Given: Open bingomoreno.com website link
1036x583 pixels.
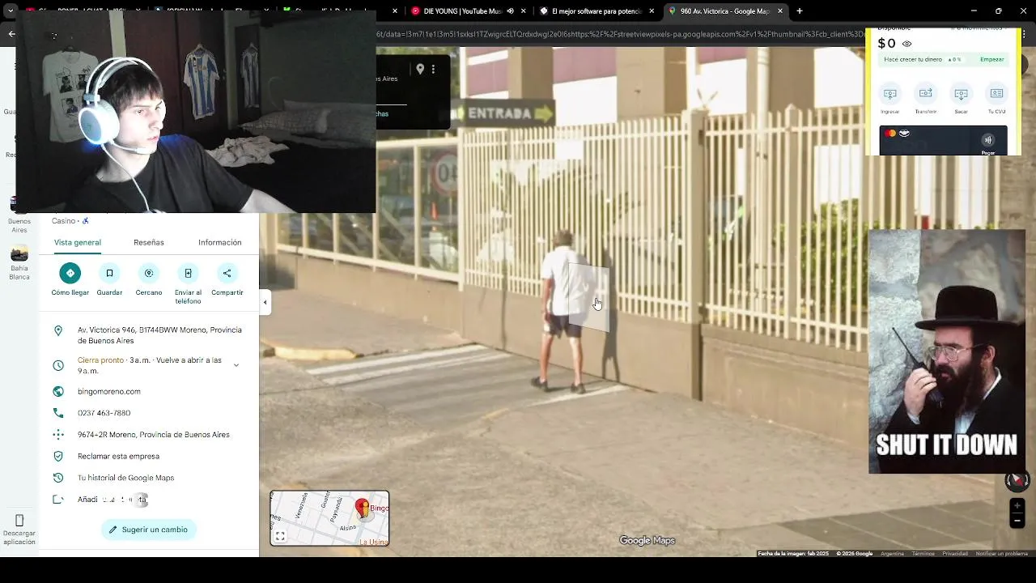Looking at the screenshot, I should pos(109,391).
